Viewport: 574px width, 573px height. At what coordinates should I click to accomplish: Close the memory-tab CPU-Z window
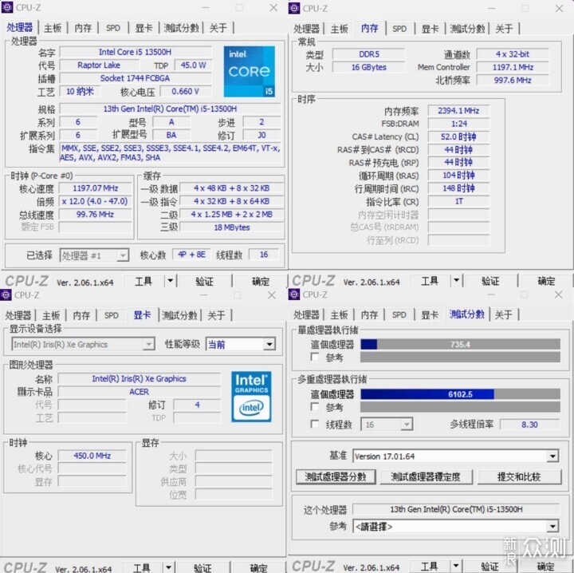click(559, 9)
